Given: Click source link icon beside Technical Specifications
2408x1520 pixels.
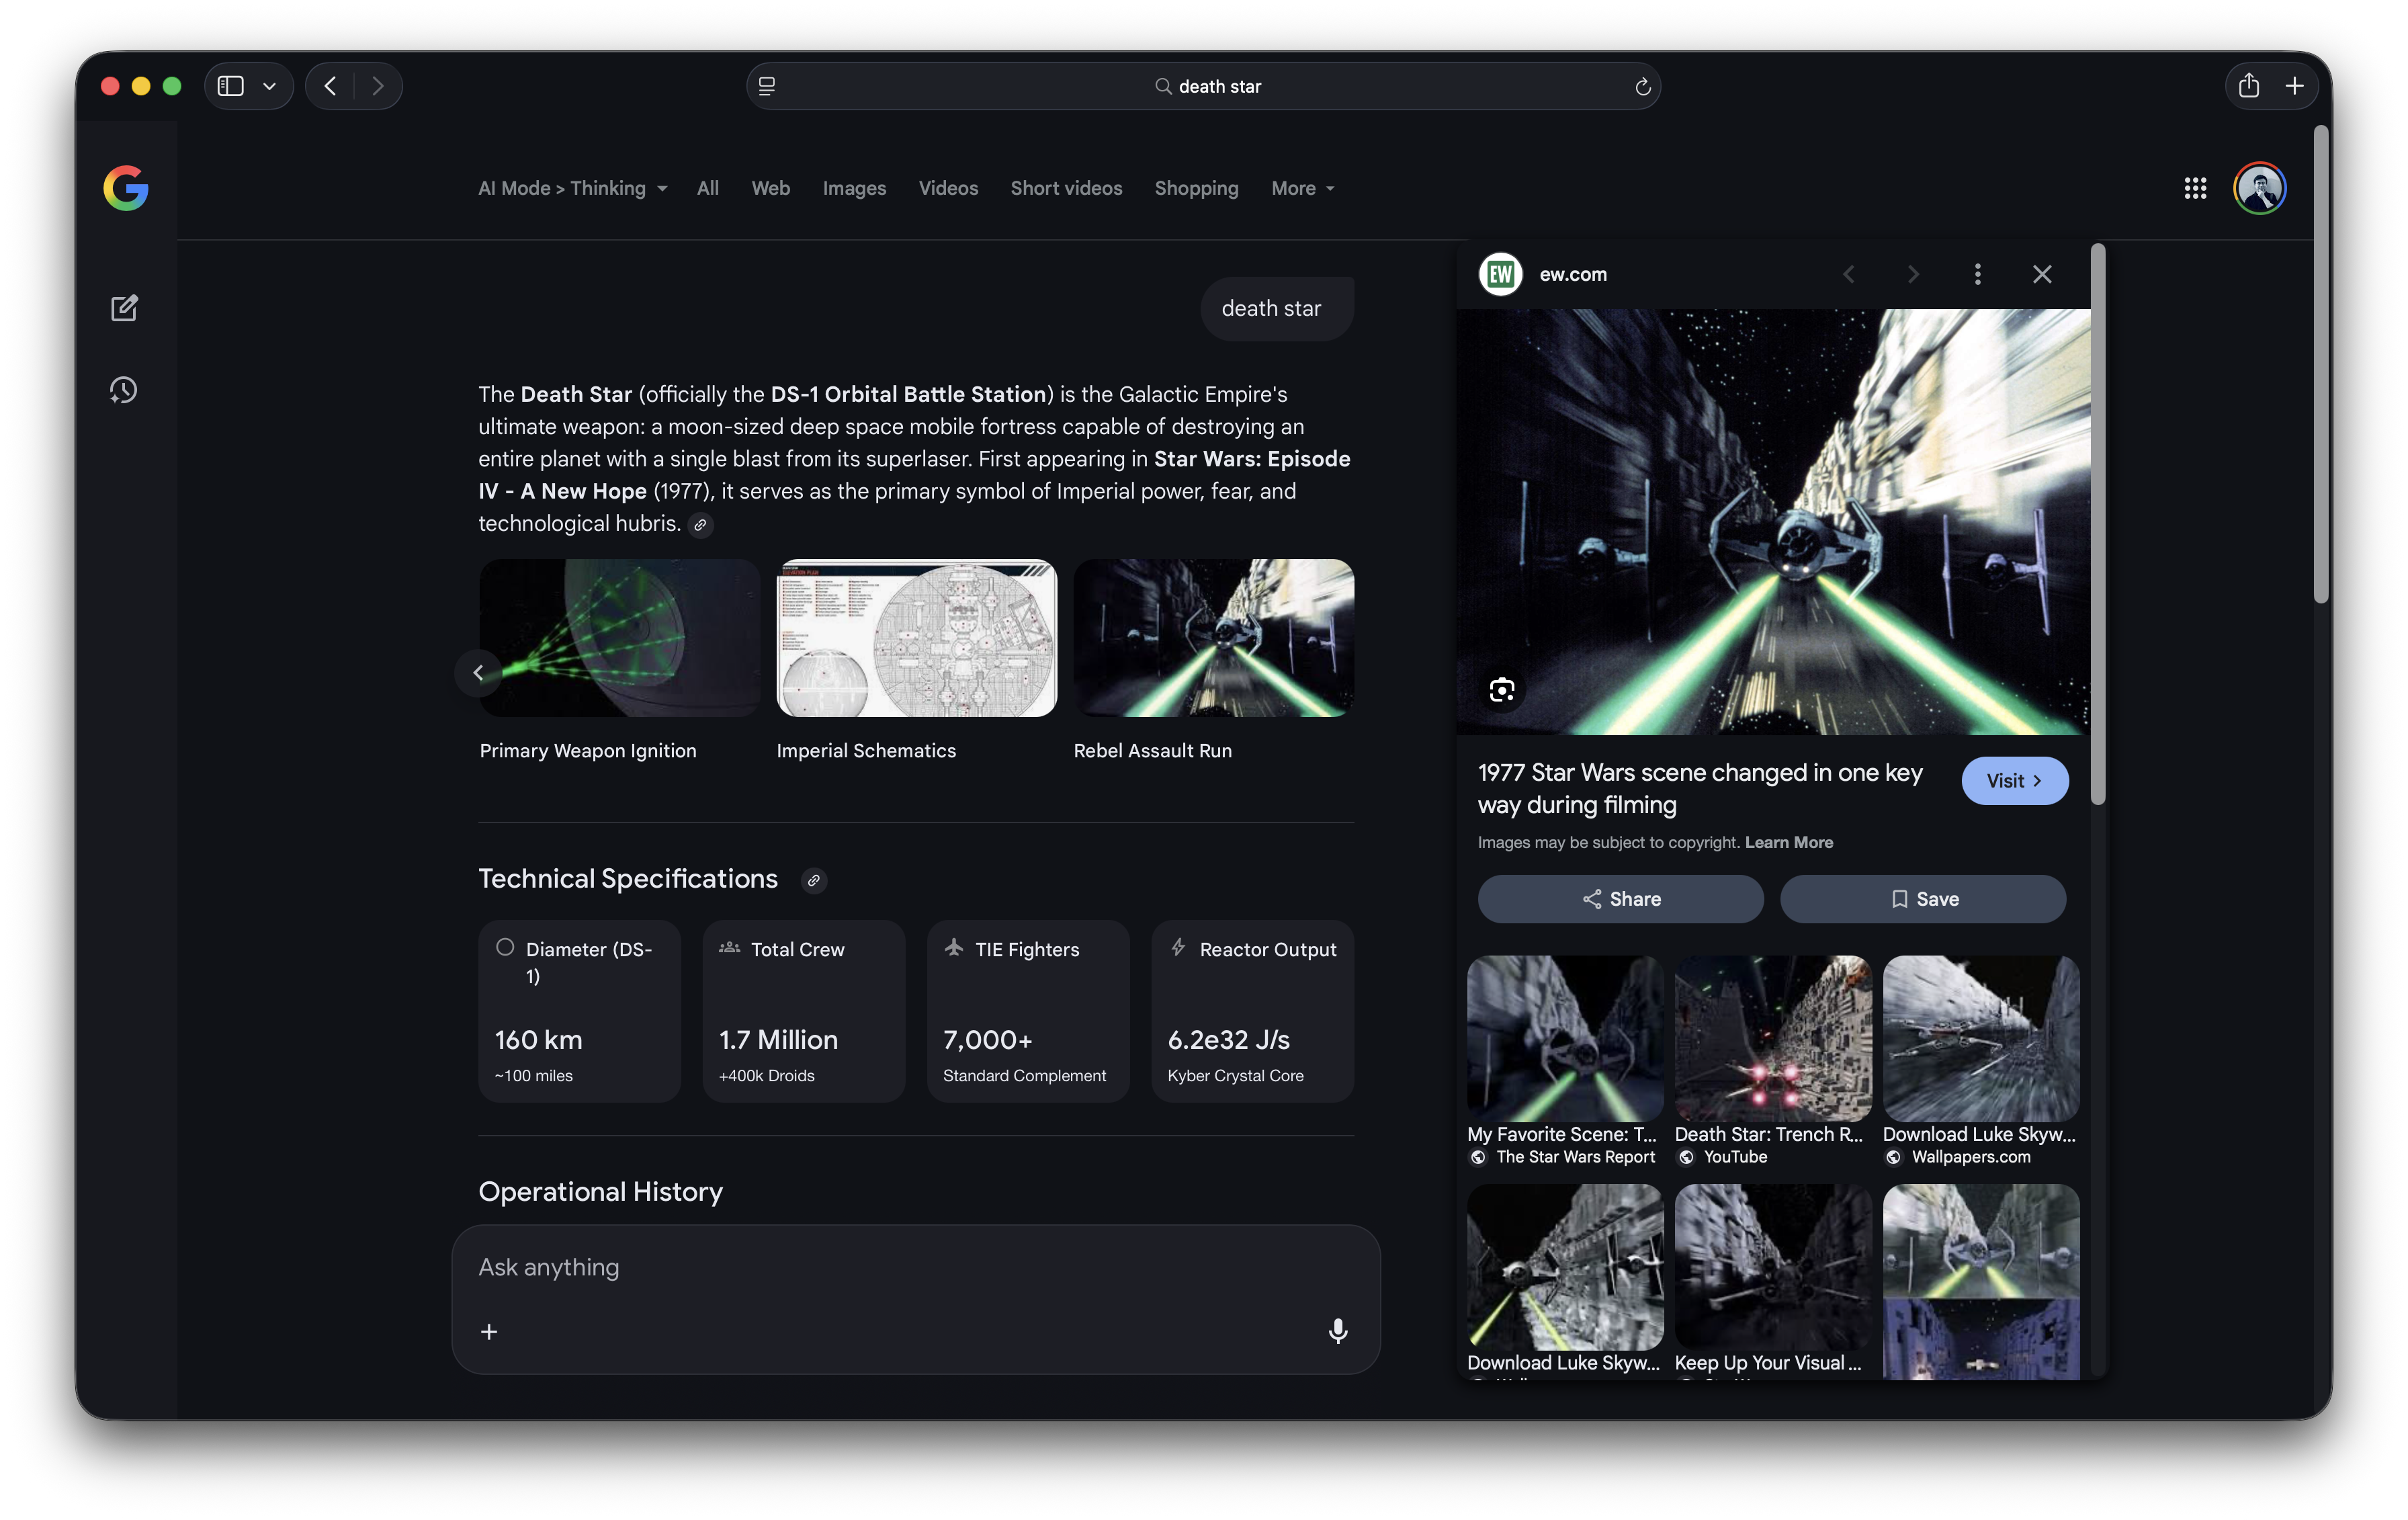Looking at the screenshot, I should [814, 881].
